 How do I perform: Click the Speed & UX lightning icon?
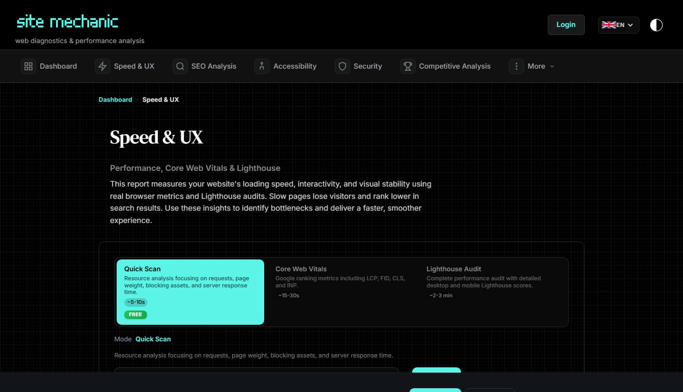tap(102, 66)
